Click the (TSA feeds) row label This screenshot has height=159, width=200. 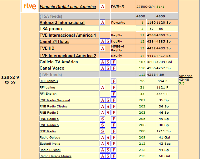point(51,16)
